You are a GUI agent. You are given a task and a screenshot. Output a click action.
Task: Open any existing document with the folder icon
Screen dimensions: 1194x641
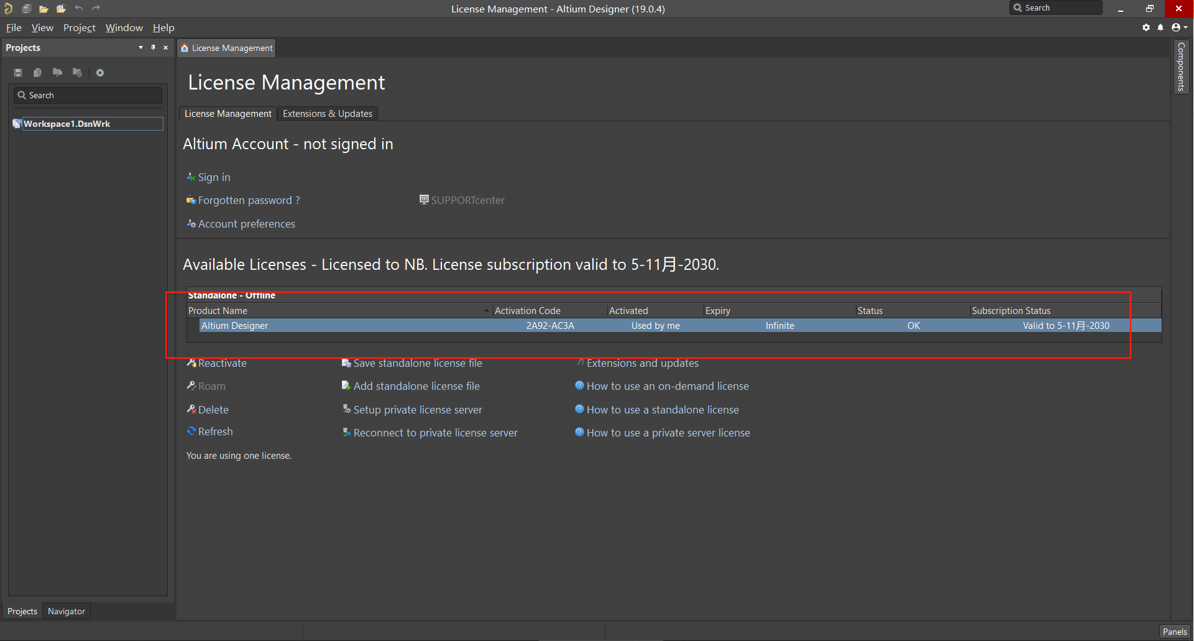point(44,9)
